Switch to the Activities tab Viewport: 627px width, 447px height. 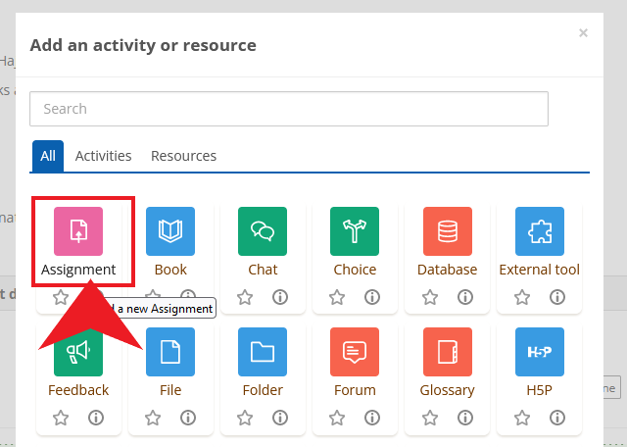103,156
